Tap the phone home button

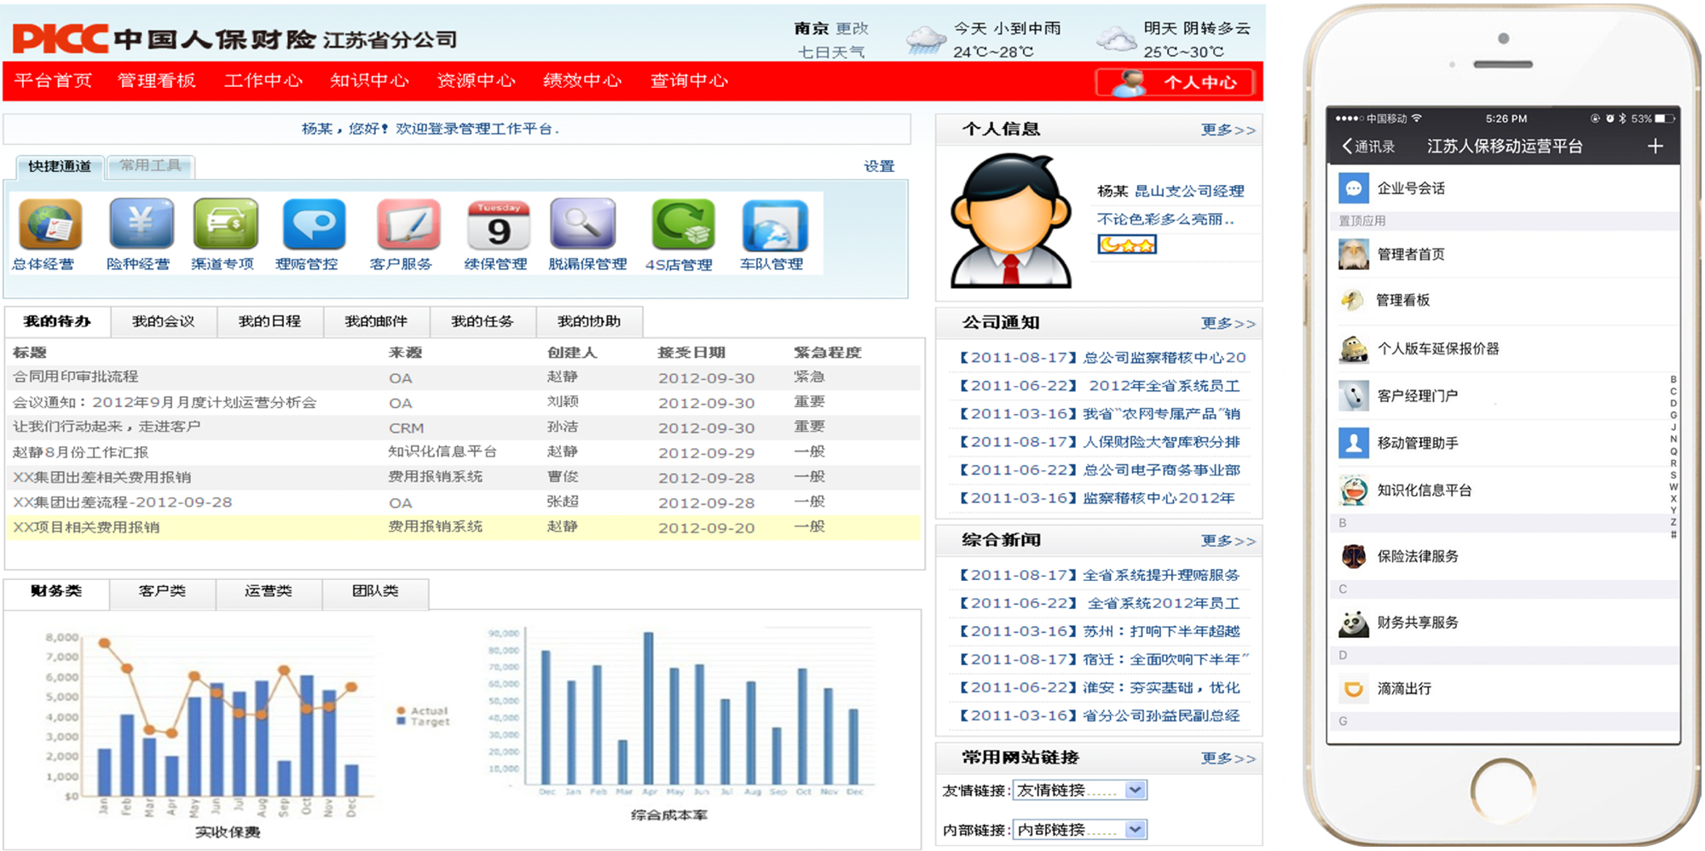click(1503, 791)
